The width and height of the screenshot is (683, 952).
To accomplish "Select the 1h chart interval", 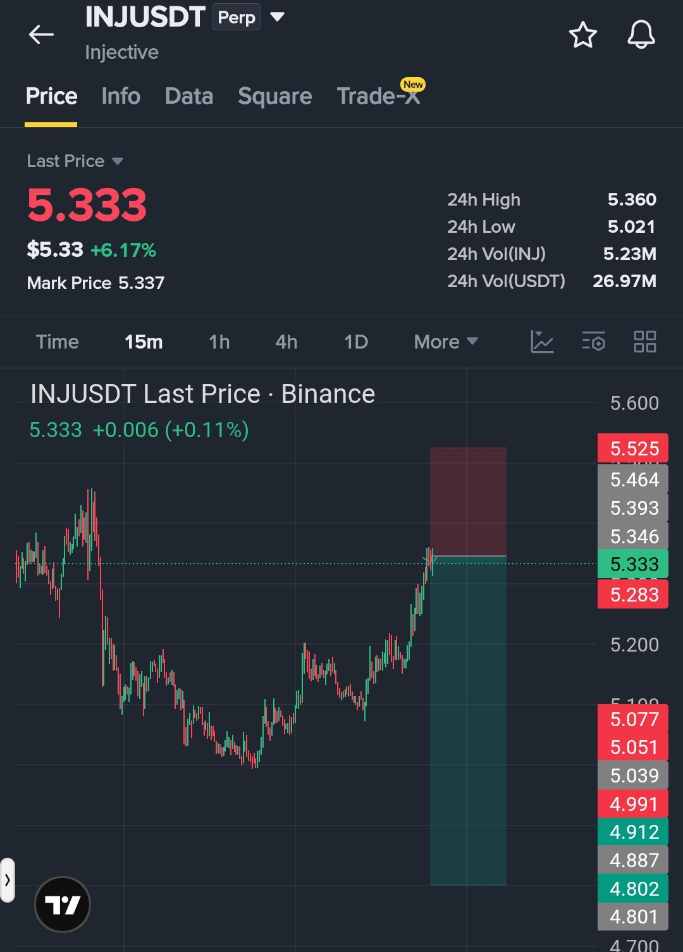I will coord(219,342).
